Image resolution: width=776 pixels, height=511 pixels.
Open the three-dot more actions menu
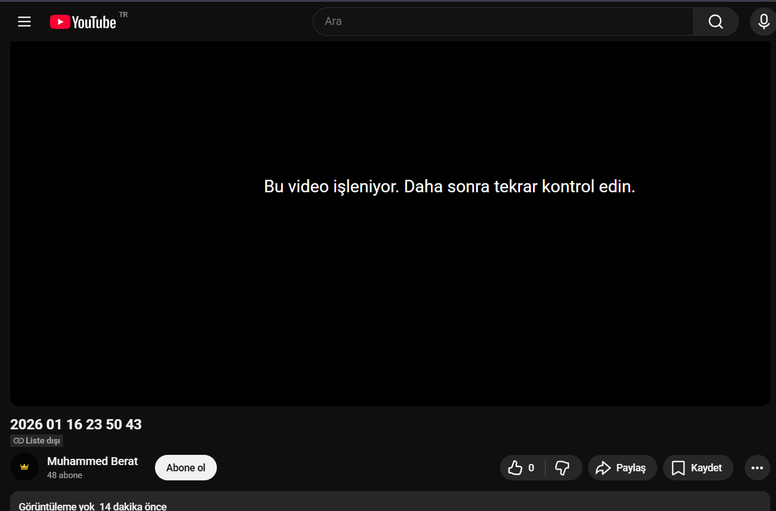[757, 468]
